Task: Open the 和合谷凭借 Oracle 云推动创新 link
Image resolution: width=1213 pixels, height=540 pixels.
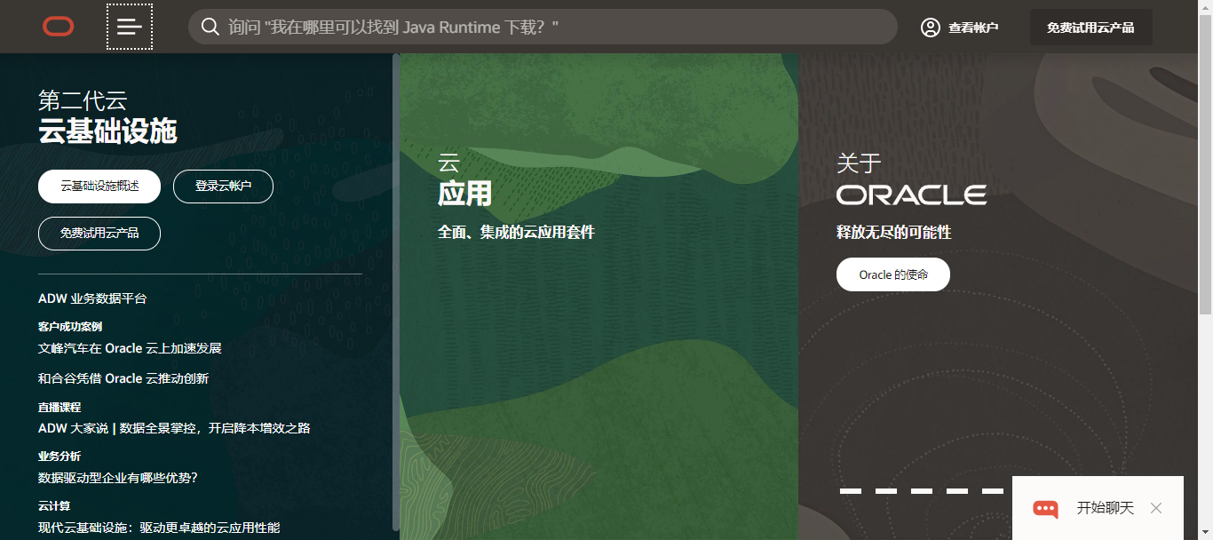Action: pyautogui.click(x=123, y=378)
